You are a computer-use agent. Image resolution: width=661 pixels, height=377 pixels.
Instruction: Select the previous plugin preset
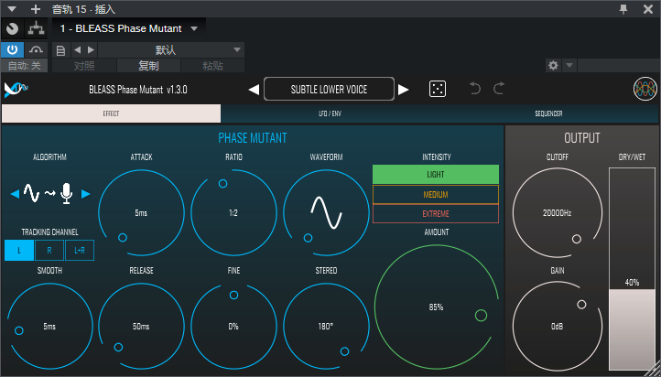(x=254, y=90)
